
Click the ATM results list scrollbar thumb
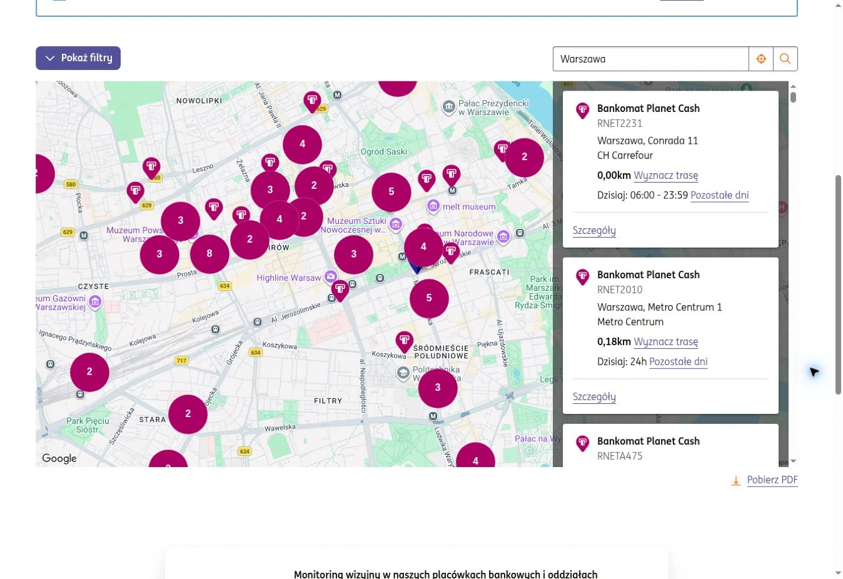click(x=793, y=97)
